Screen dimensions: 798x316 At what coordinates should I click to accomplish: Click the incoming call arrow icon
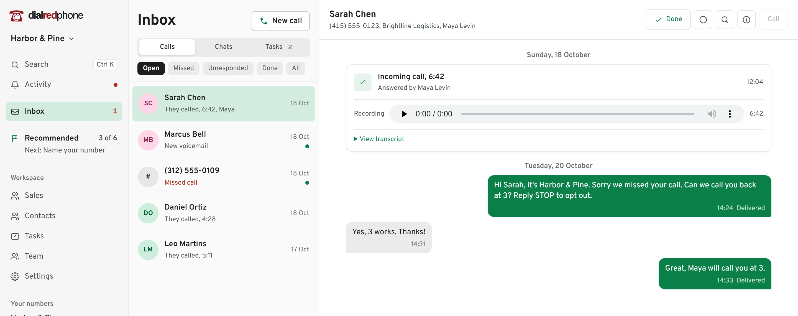point(362,82)
